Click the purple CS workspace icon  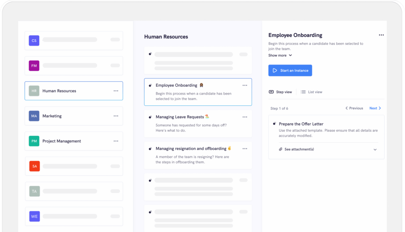pos(34,40)
